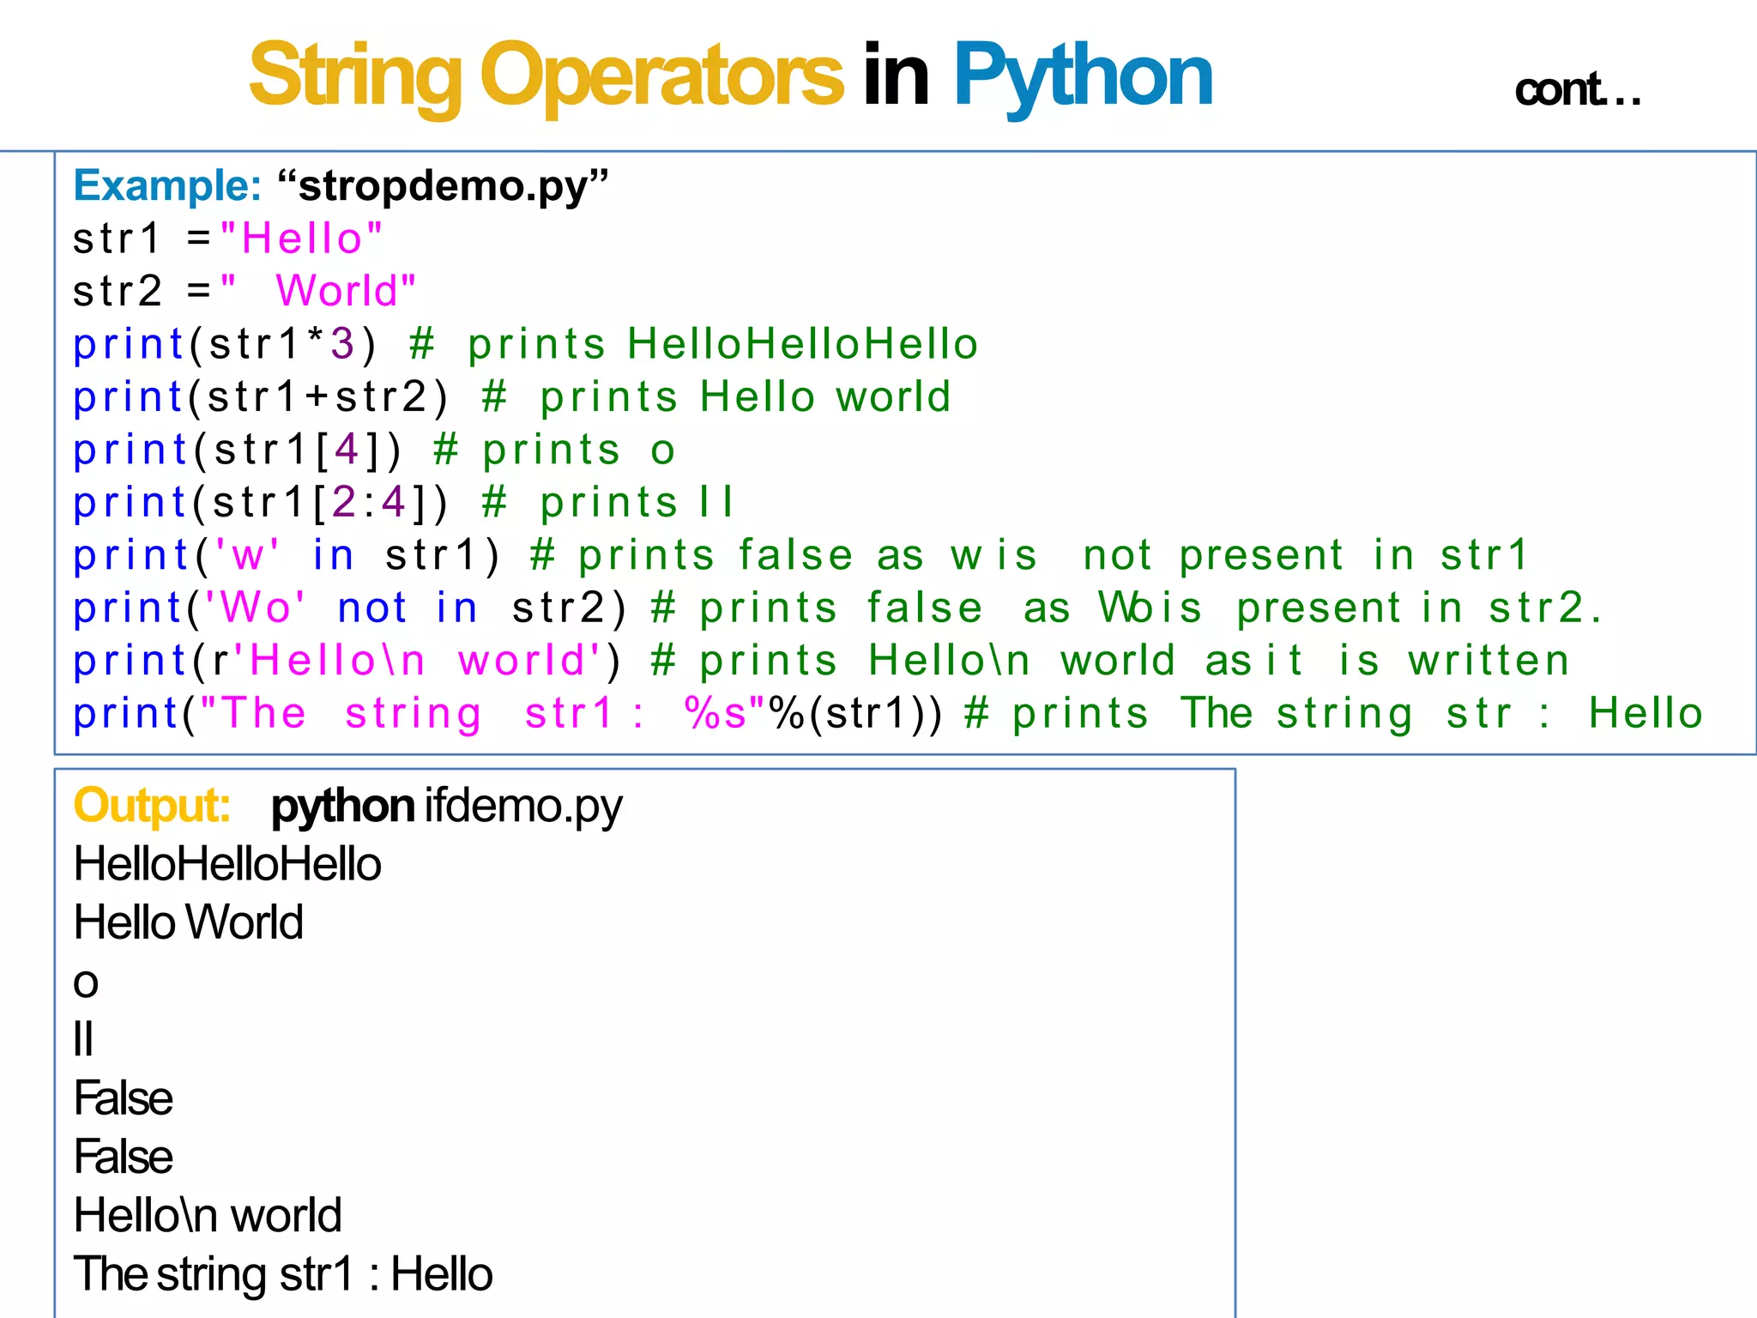Click the line print(str1+str2)
The width and height of the screenshot is (1757, 1318).
(x=512, y=397)
